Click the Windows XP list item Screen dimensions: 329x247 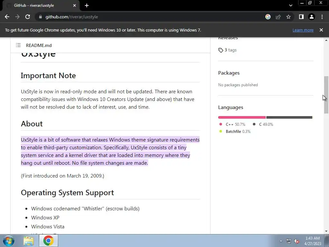pyautogui.click(x=45, y=218)
